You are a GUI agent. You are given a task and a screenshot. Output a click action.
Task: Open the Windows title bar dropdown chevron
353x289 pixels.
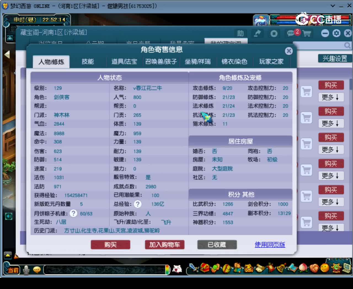tap(333, 6)
